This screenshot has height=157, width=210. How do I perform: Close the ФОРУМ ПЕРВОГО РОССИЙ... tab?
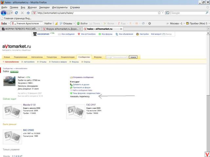click(x=39, y=29)
